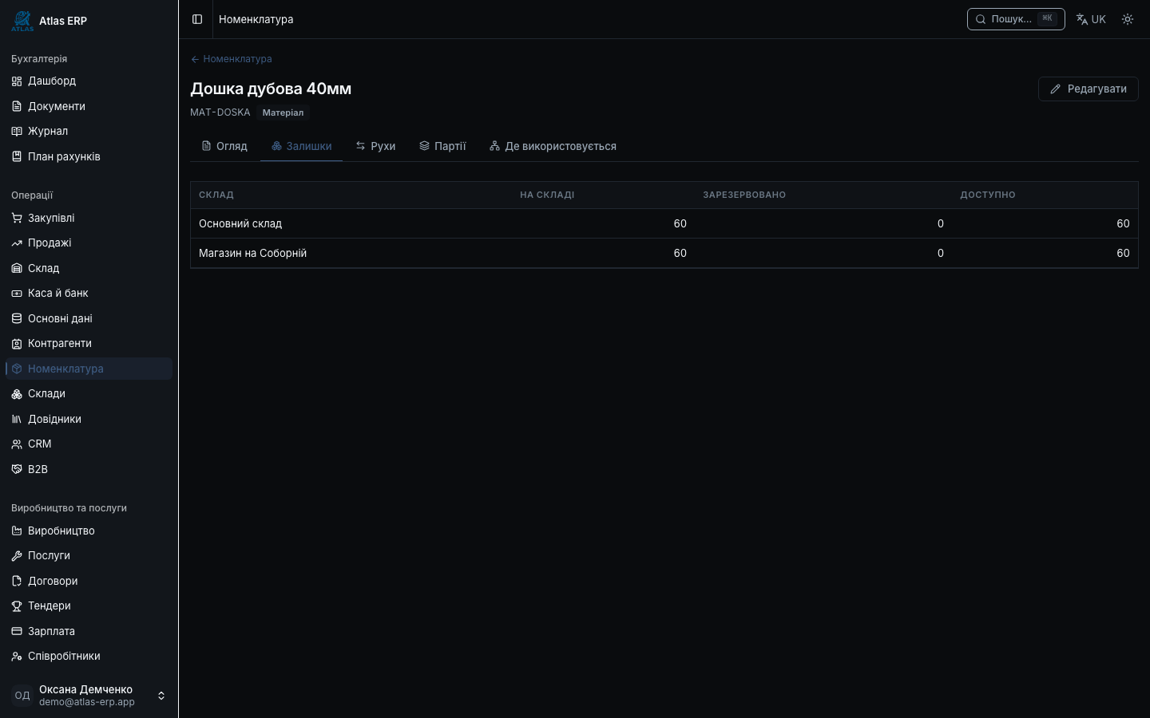This screenshot has width=1150, height=718.
Task: Open the Журнал book icon
Action: pyautogui.click(x=17, y=132)
